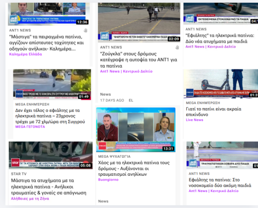Click MEGA ΕΝΗΜΈΡΩΣΗ label above Δεν έχει τέλος
The height and width of the screenshot is (208, 258).
pos(32,104)
